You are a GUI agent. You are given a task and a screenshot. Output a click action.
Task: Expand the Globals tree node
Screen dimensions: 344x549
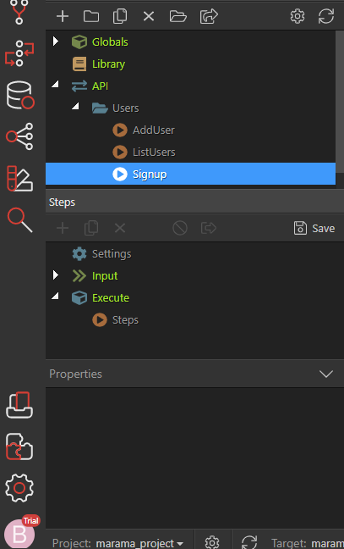click(56, 42)
